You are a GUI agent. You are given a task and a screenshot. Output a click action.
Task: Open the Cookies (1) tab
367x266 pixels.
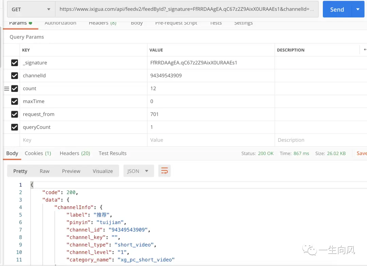[38, 153]
